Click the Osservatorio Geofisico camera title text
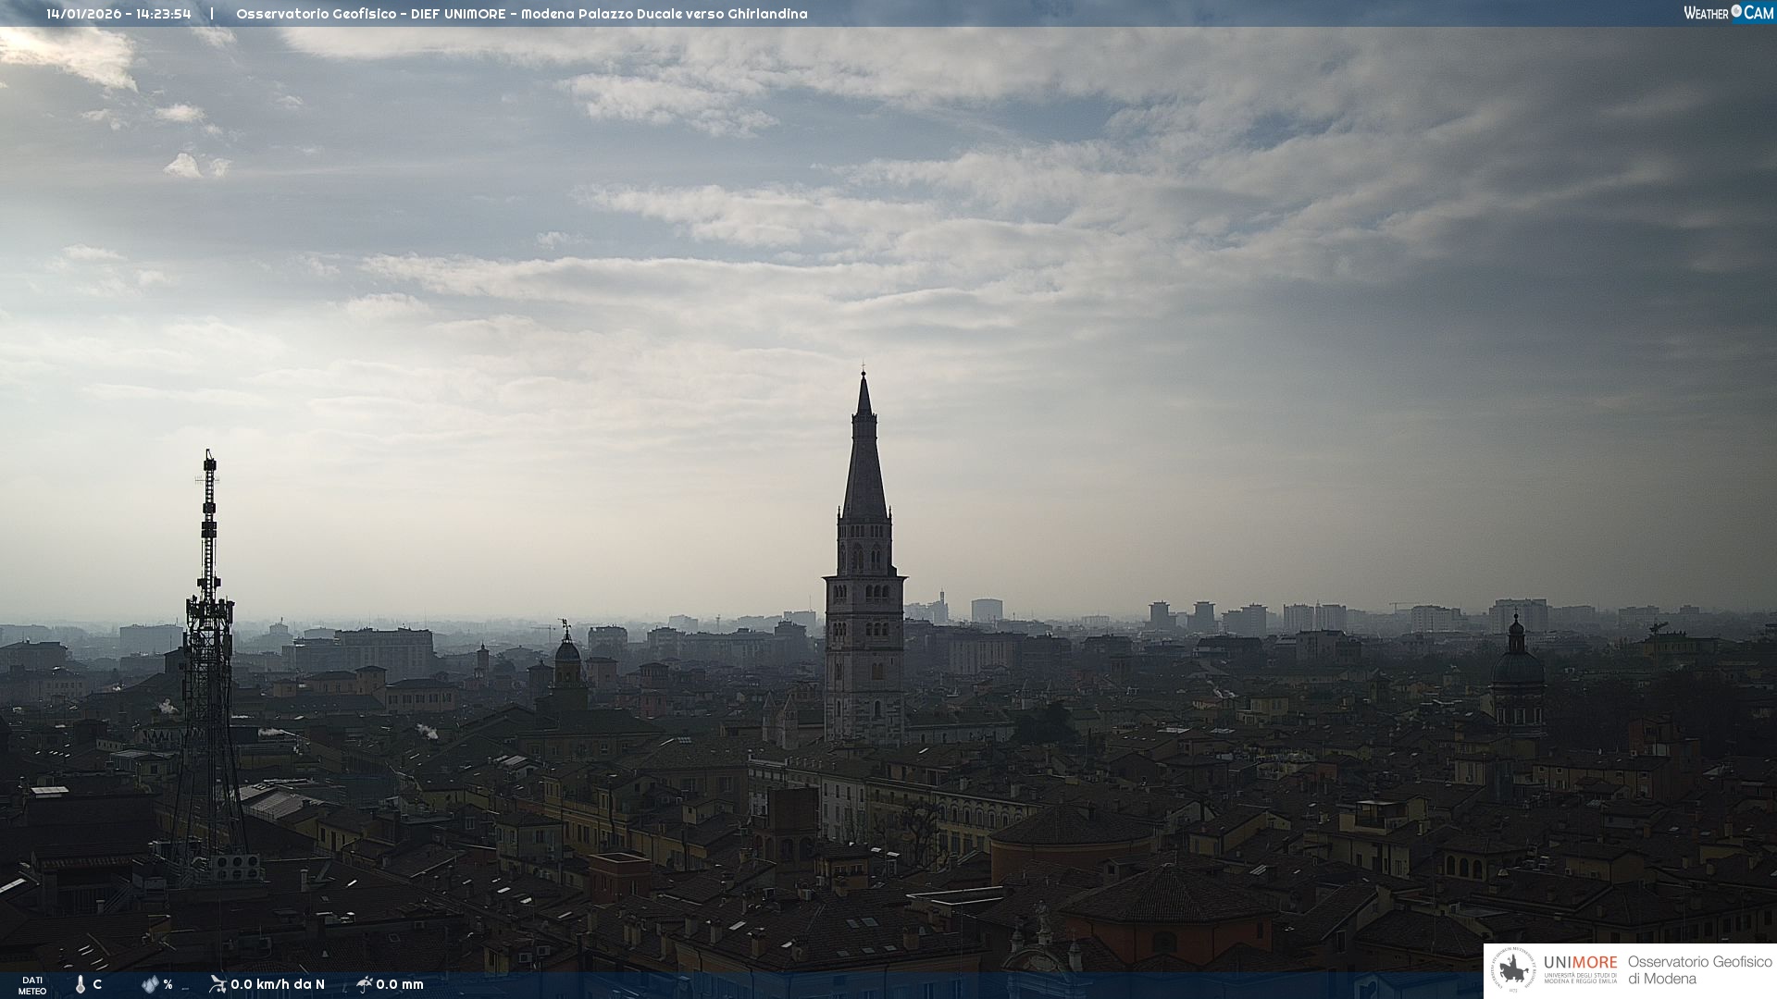The image size is (1777, 999). pyautogui.click(x=521, y=14)
